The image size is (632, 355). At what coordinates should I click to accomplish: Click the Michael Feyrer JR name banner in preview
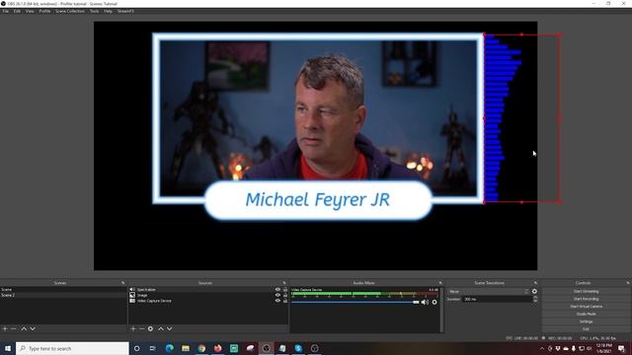click(318, 200)
